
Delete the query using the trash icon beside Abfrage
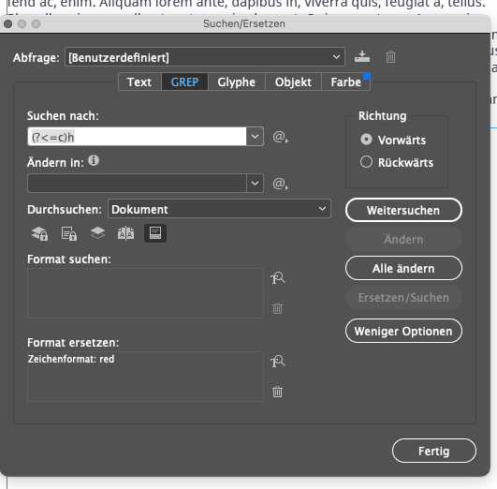[390, 57]
